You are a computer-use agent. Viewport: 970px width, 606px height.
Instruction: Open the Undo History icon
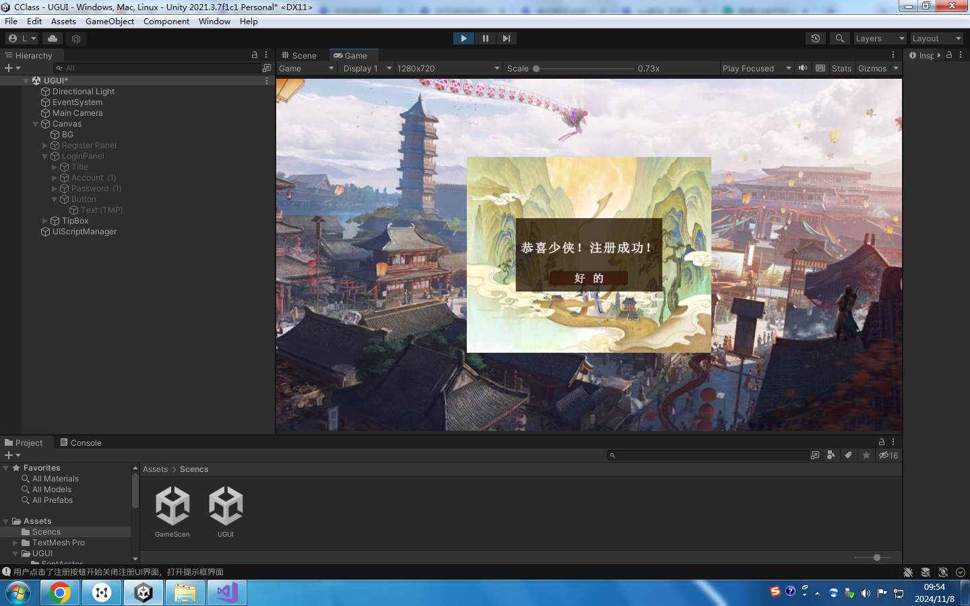tap(816, 38)
